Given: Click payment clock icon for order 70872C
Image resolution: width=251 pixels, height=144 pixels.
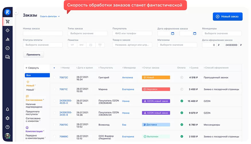Looking at the screenshot, I should pyautogui.click(x=182, y=77).
